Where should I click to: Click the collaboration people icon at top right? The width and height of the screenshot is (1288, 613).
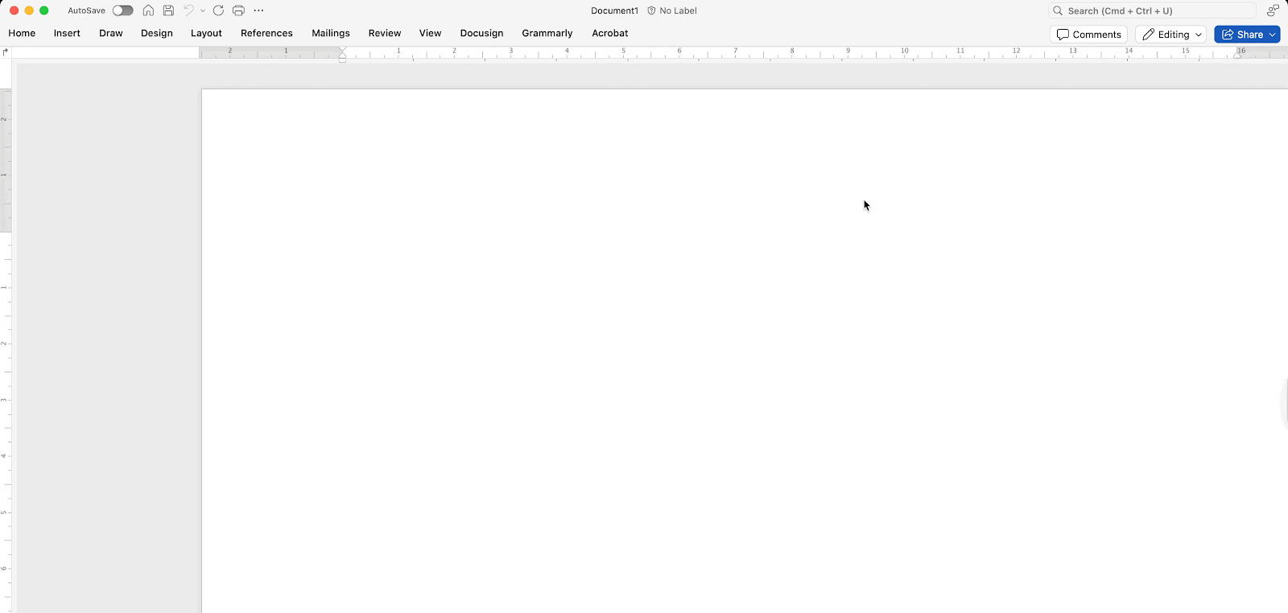[x=1272, y=10]
